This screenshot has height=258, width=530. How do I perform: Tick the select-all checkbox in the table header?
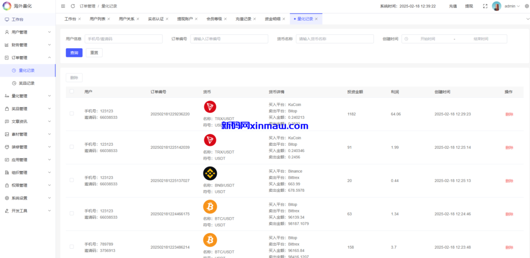point(71,91)
